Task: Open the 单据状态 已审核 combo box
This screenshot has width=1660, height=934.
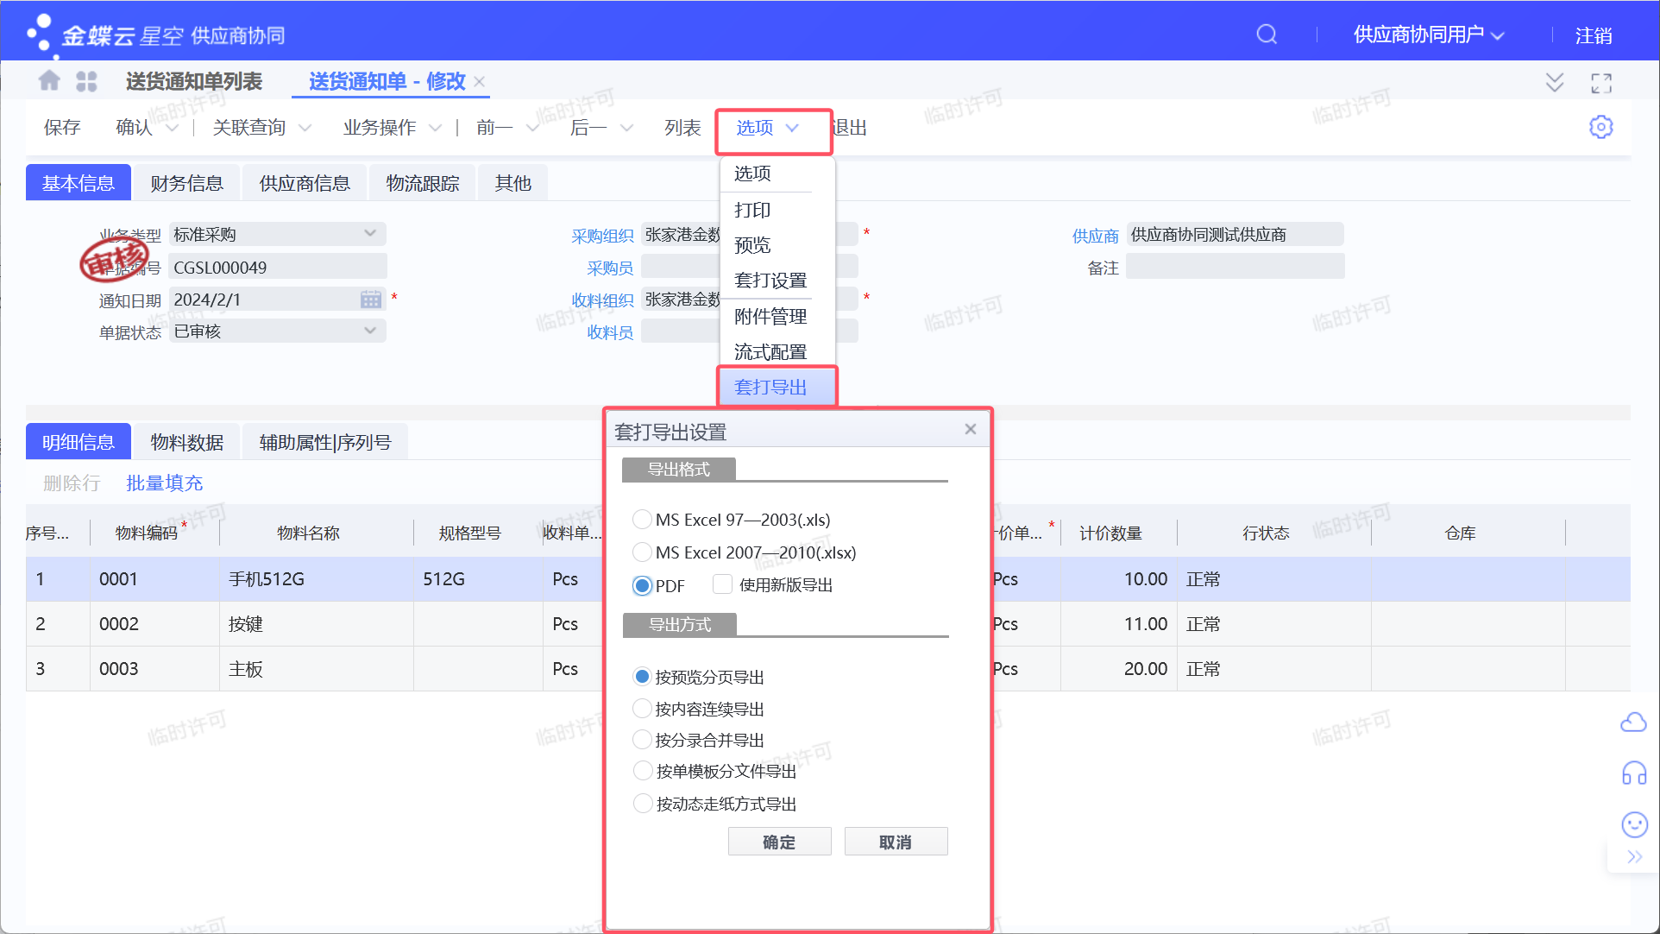Action: click(278, 331)
